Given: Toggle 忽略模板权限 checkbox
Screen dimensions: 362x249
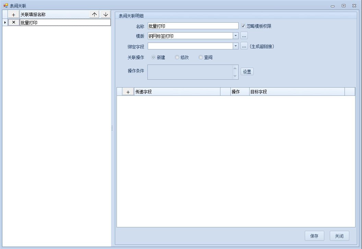Looking at the screenshot, I should pos(243,26).
